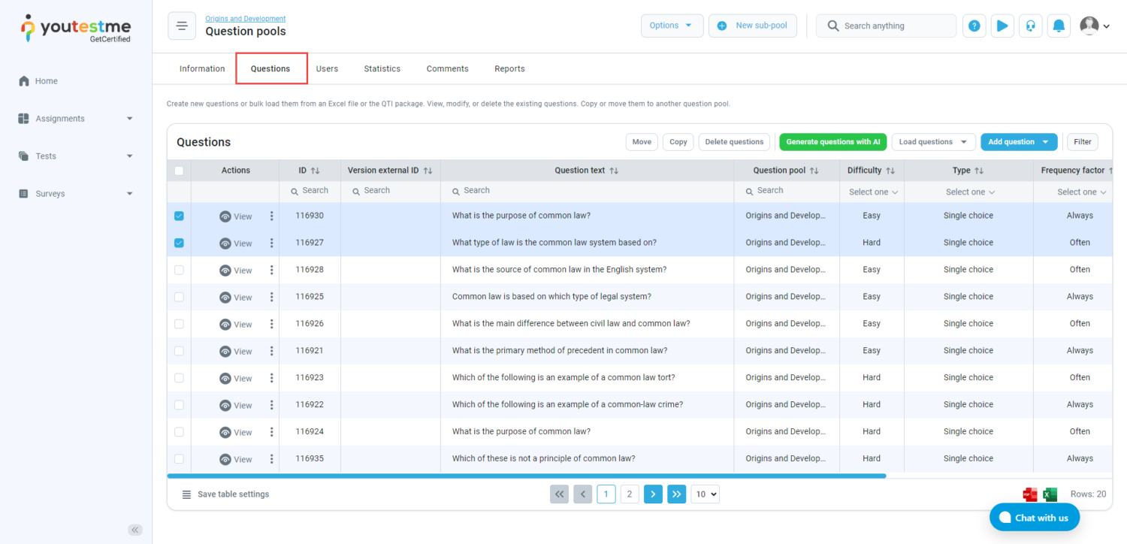The image size is (1127, 544).
Task: Check the checkbox for question 116925
Action: click(179, 297)
